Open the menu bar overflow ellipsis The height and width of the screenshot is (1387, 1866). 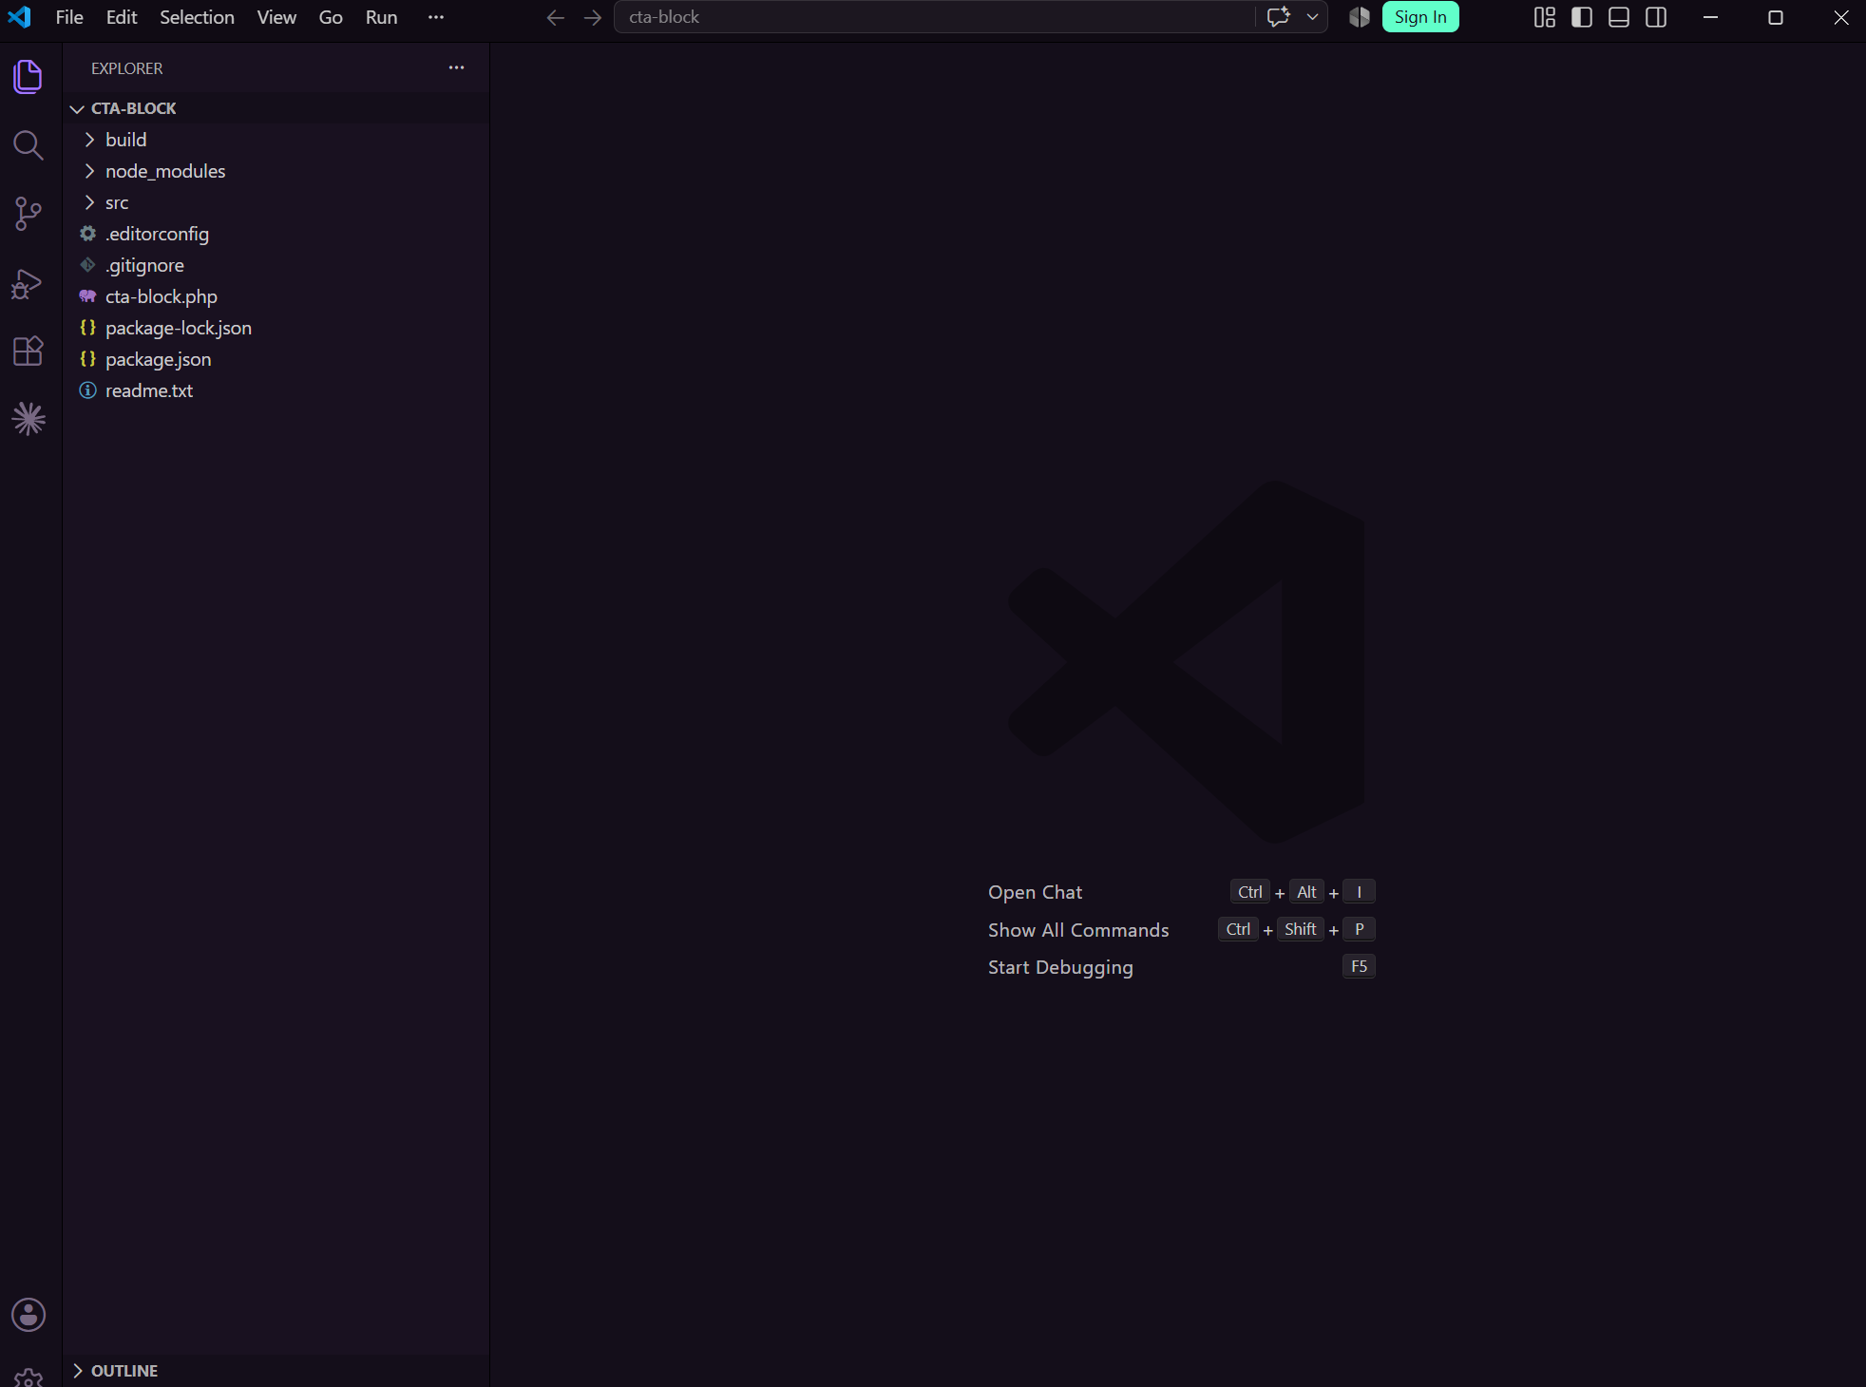[436, 17]
